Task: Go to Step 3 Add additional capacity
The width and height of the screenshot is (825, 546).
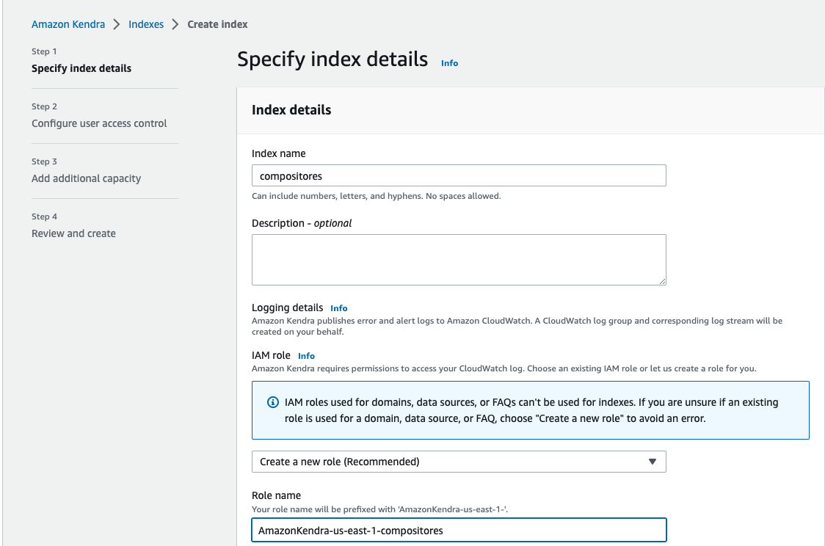Action: tap(86, 178)
